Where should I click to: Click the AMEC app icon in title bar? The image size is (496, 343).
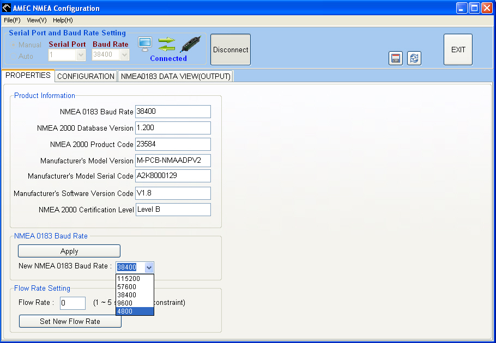point(7,8)
